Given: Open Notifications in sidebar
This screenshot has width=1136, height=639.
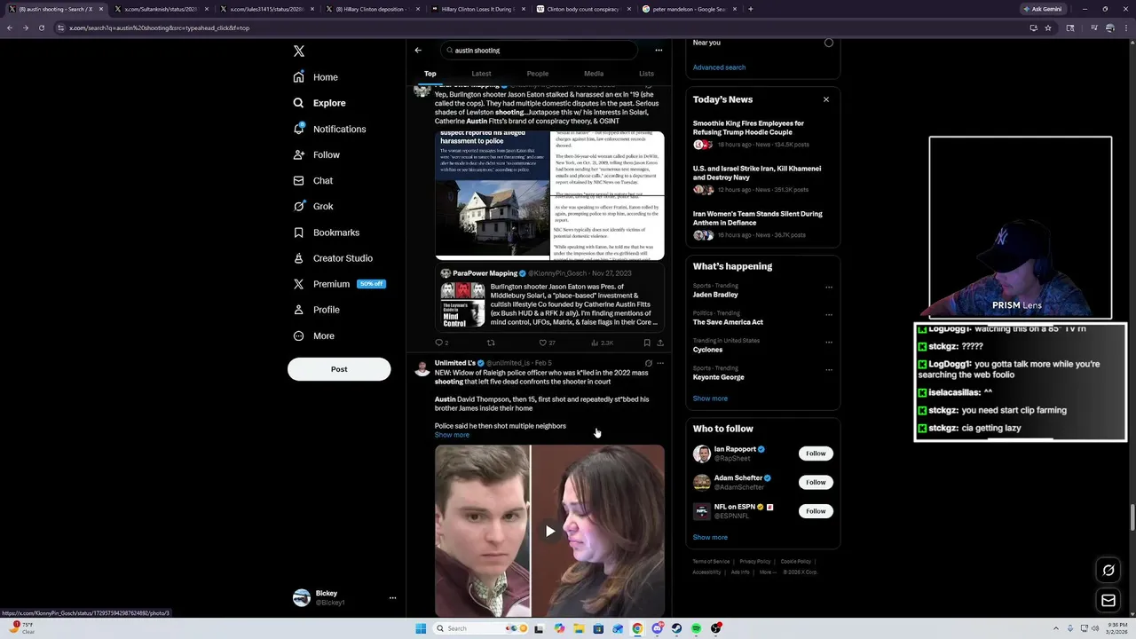Looking at the screenshot, I should pos(329,129).
